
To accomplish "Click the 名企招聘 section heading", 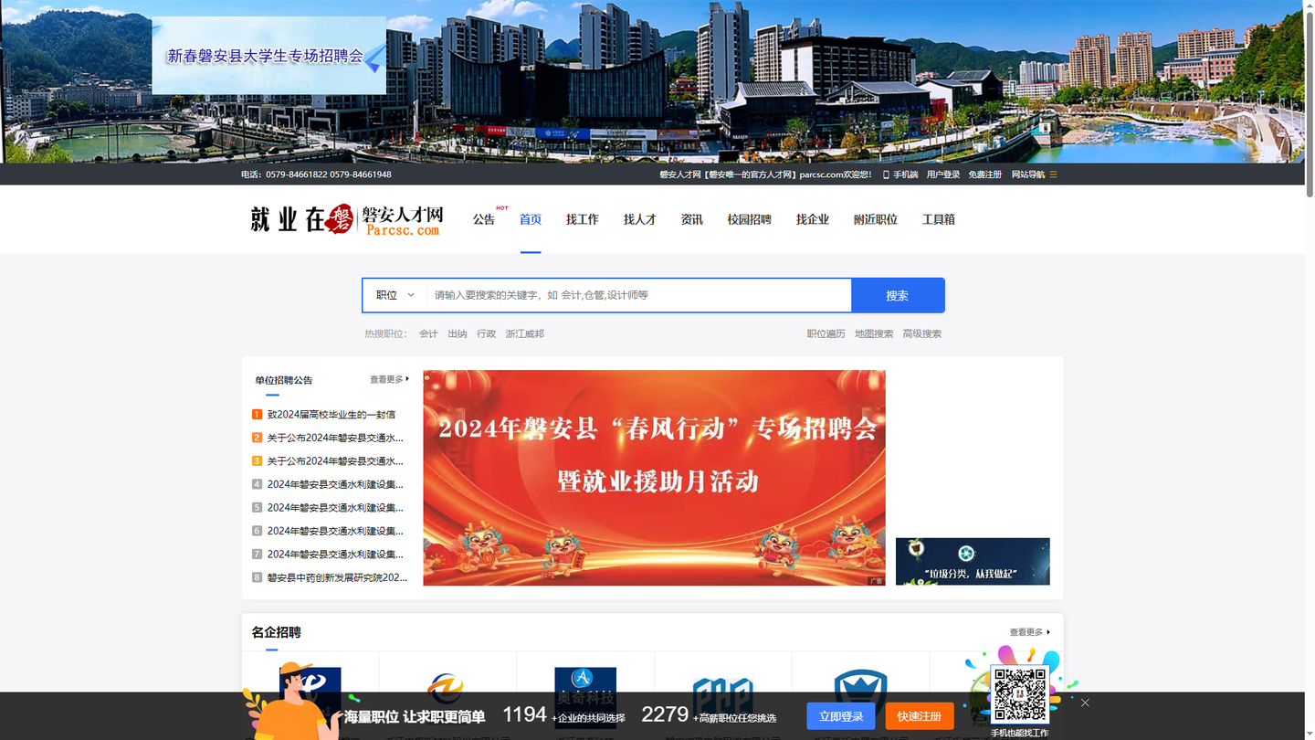I will [277, 632].
